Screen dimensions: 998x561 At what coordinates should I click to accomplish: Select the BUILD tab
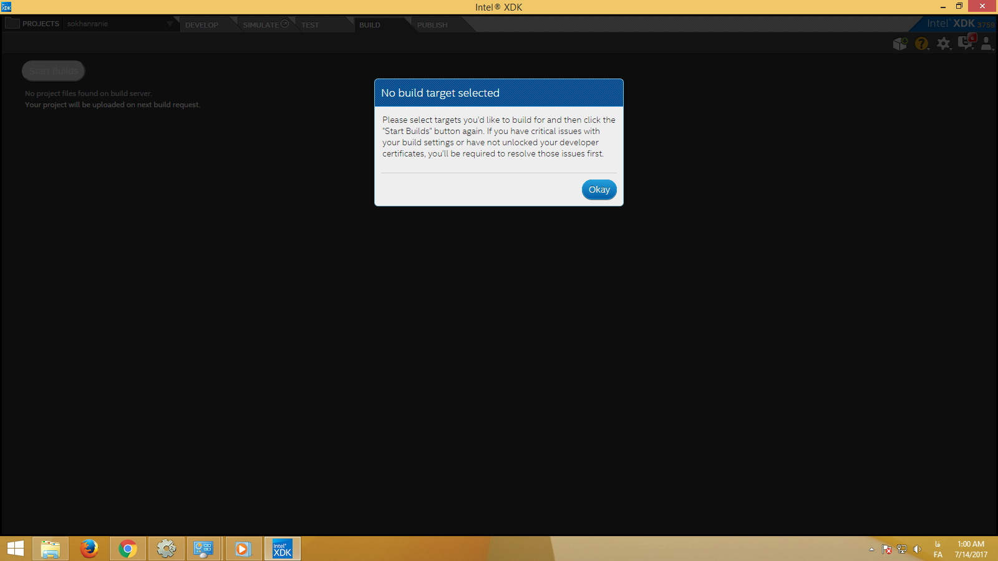(370, 25)
